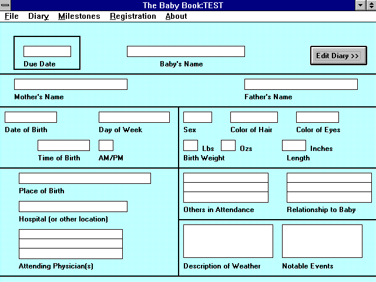This screenshot has width=376, height=282.
Task: Focus the Day of Week field
Action: pos(134,117)
